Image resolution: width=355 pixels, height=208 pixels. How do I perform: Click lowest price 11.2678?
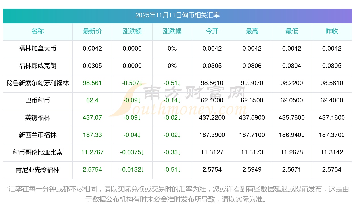pos(292,152)
